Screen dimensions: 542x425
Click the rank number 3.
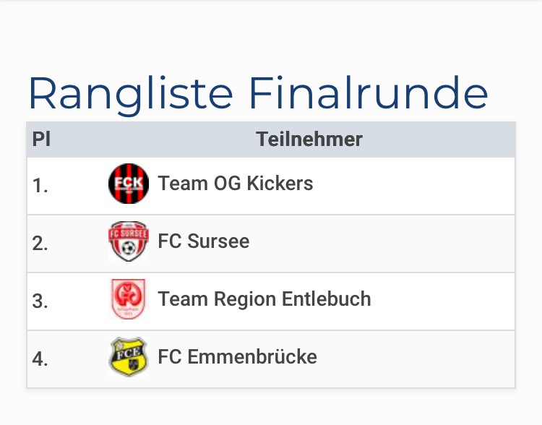click(x=40, y=301)
